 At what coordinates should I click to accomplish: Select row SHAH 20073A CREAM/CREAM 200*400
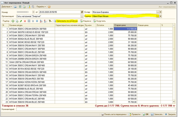pyautogui.click(x=87, y=62)
